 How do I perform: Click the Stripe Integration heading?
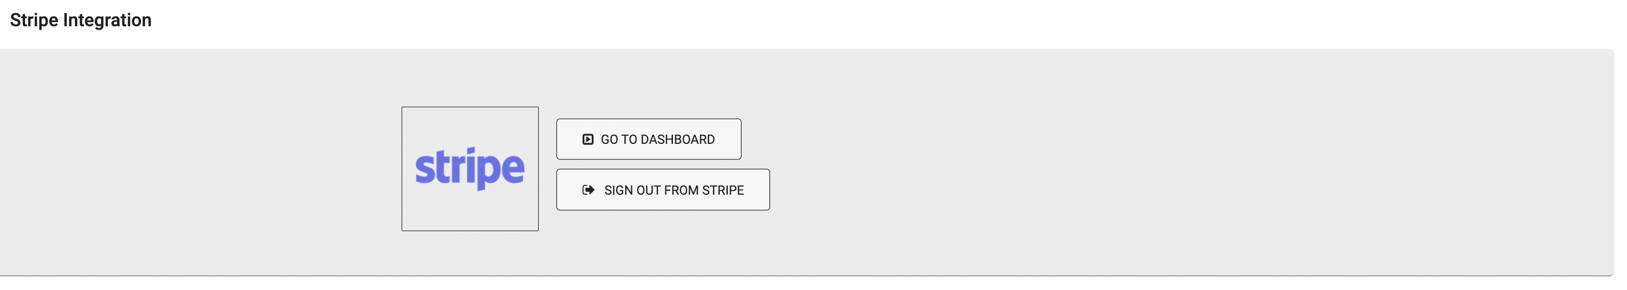coord(81,20)
